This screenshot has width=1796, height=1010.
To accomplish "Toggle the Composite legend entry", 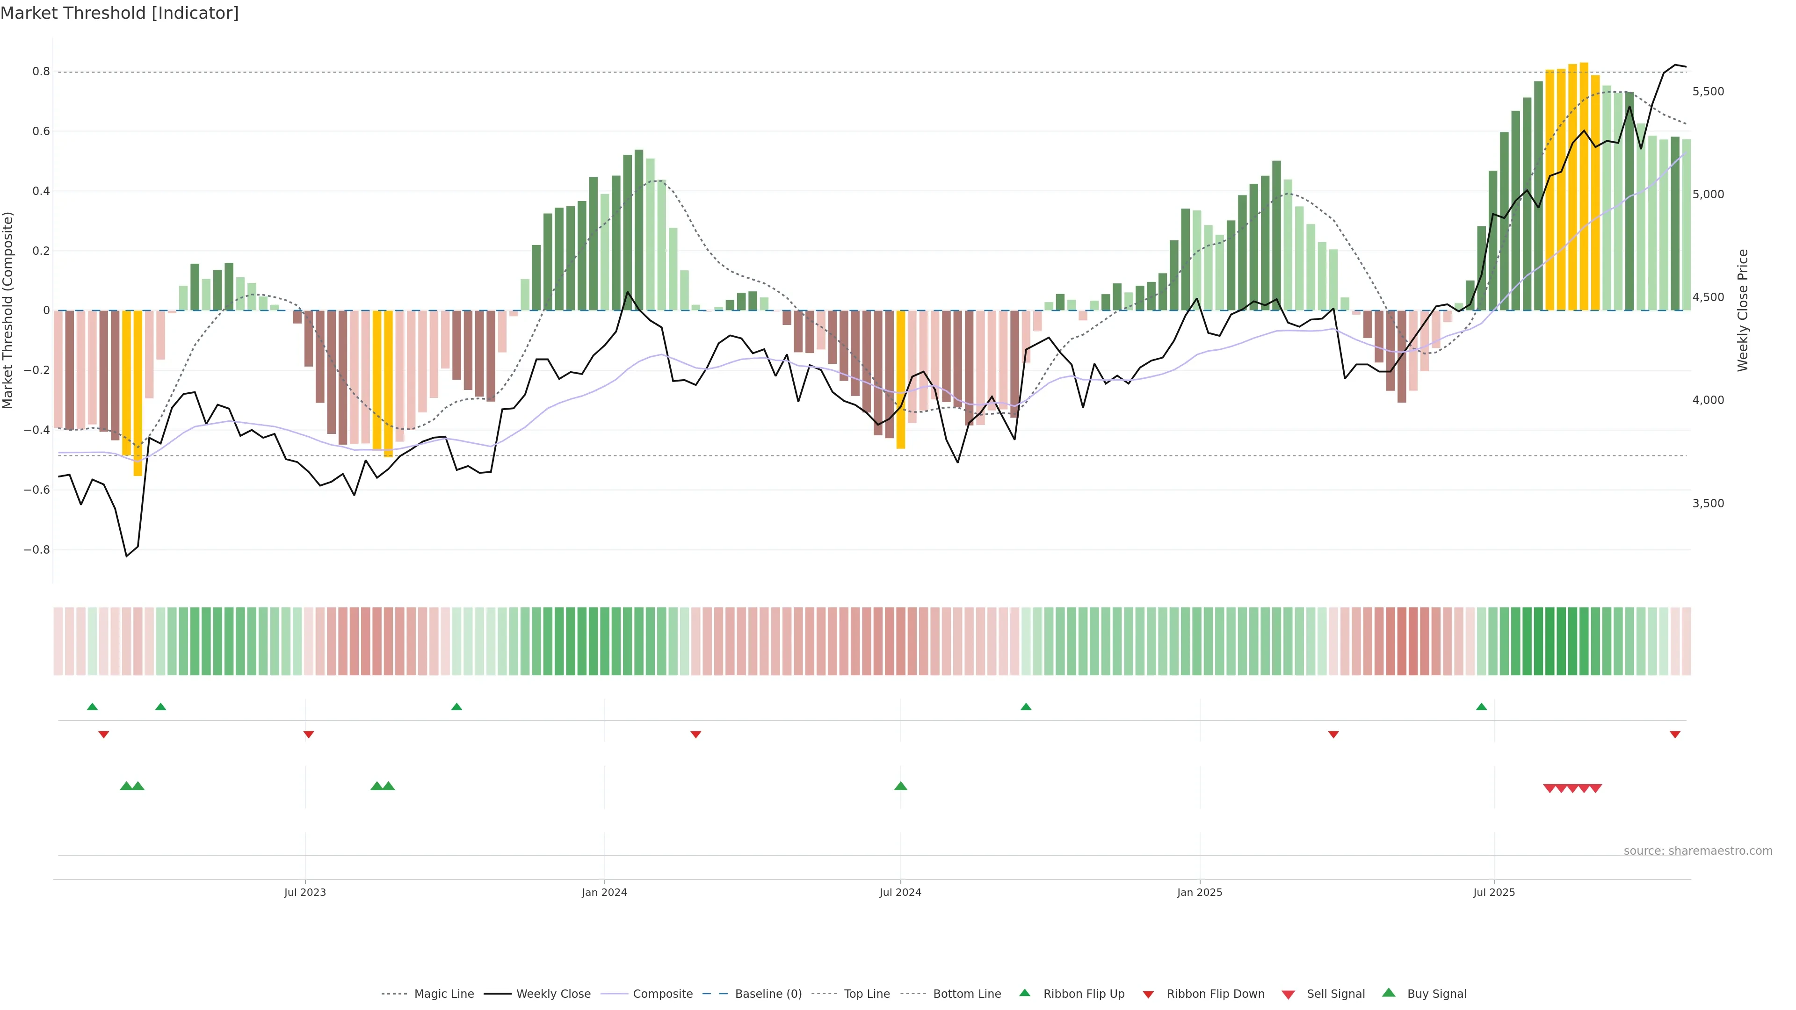I will (662, 993).
